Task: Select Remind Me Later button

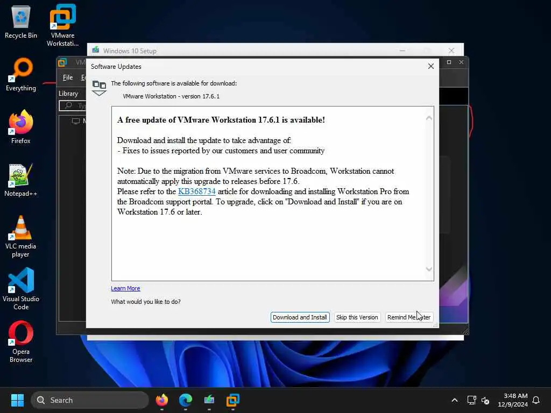Action: tap(409, 317)
